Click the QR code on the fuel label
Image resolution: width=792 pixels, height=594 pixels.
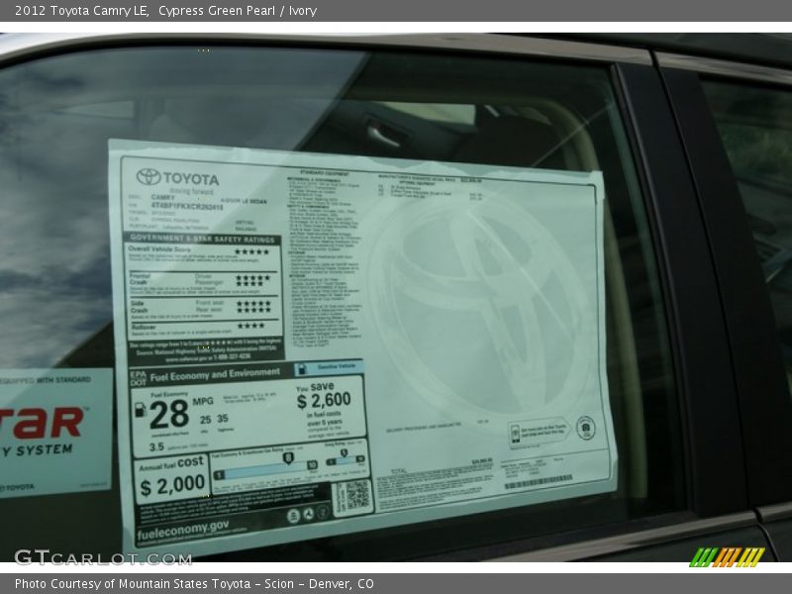pos(356,495)
